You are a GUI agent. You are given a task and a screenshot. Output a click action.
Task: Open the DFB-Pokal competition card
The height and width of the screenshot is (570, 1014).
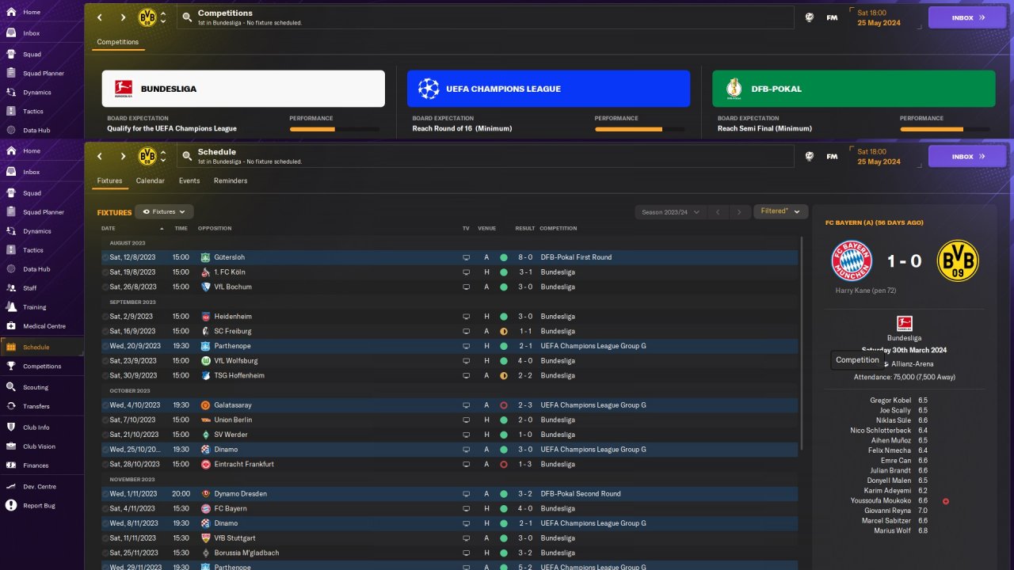point(853,89)
